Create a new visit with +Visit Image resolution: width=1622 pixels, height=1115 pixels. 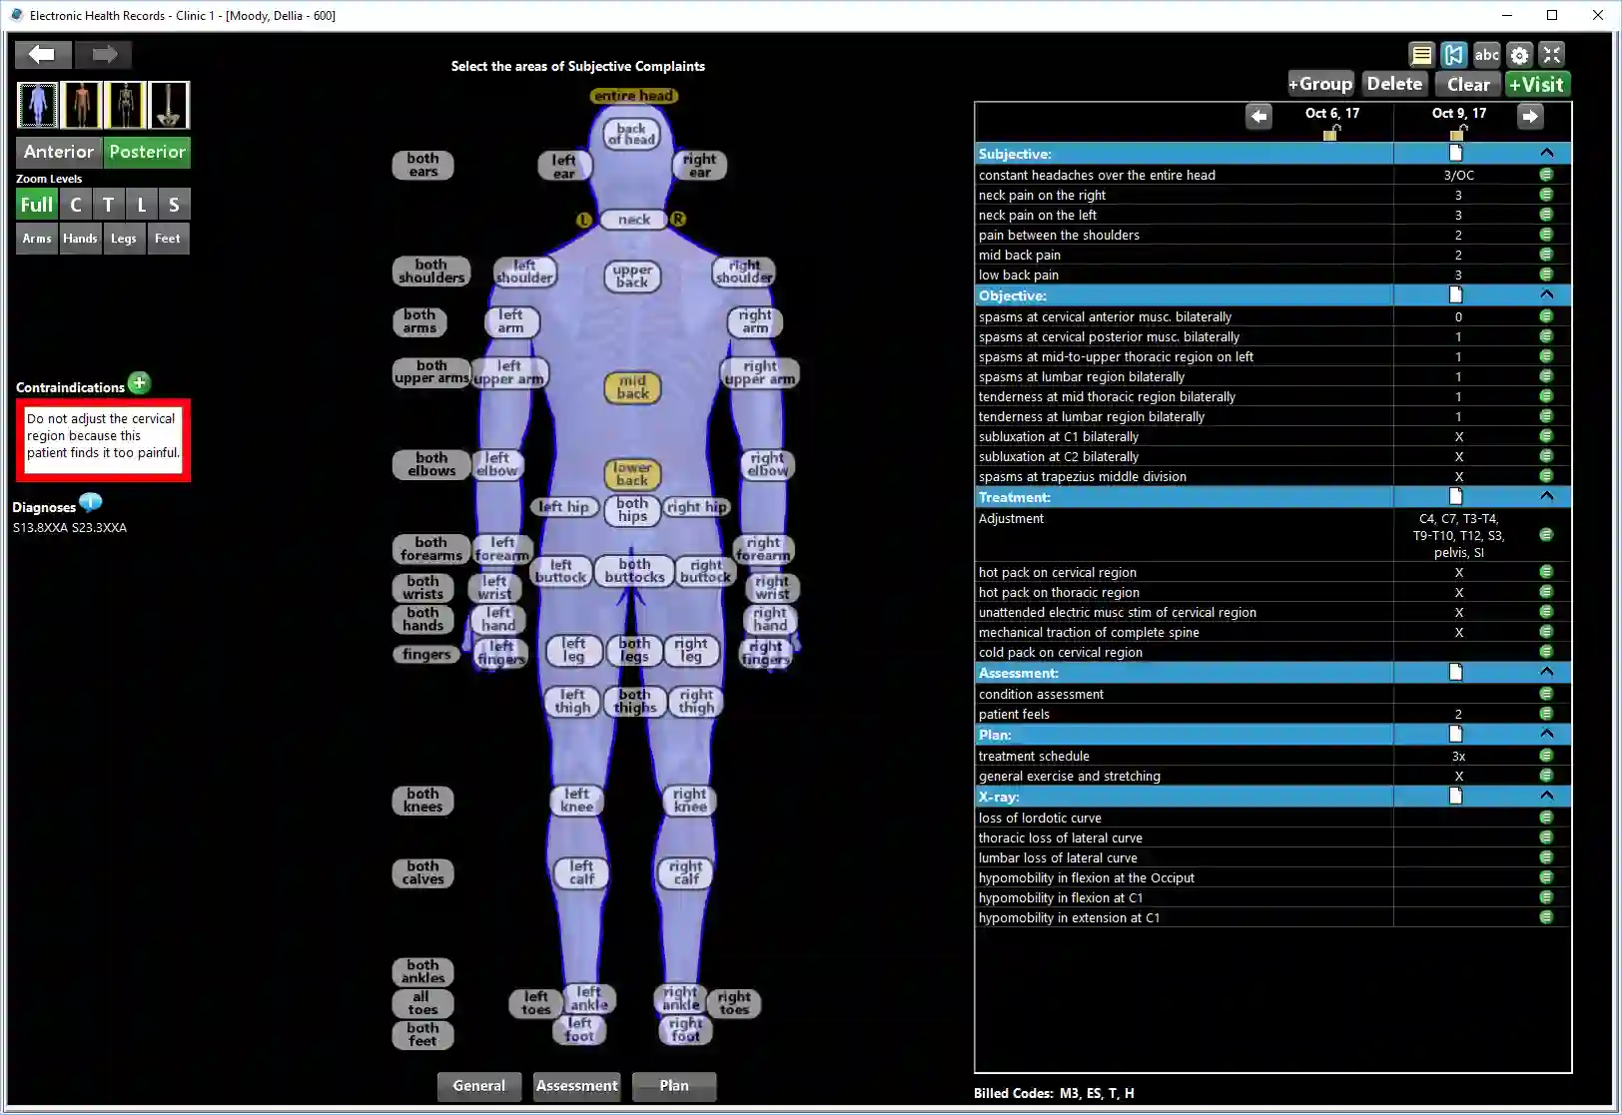point(1537,84)
